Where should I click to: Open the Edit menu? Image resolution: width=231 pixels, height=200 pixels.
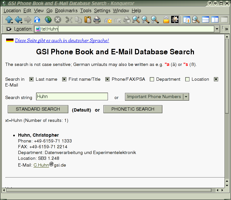tap(27, 11)
